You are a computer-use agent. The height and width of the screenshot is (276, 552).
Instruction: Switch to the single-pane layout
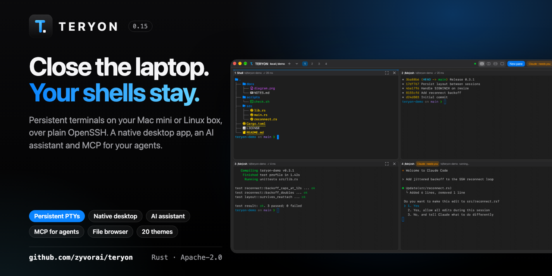pos(502,64)
